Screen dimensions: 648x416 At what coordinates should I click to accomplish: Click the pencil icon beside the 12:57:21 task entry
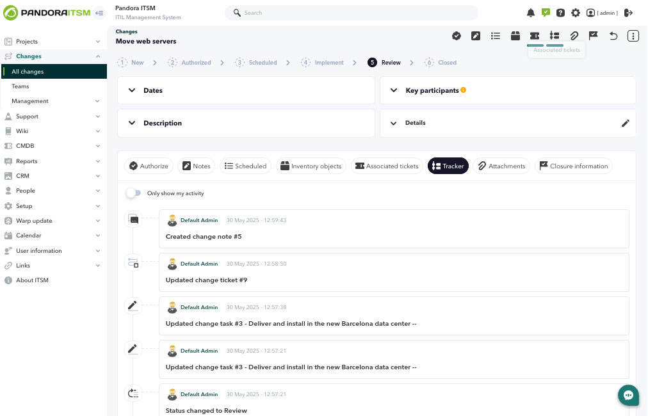133,349
